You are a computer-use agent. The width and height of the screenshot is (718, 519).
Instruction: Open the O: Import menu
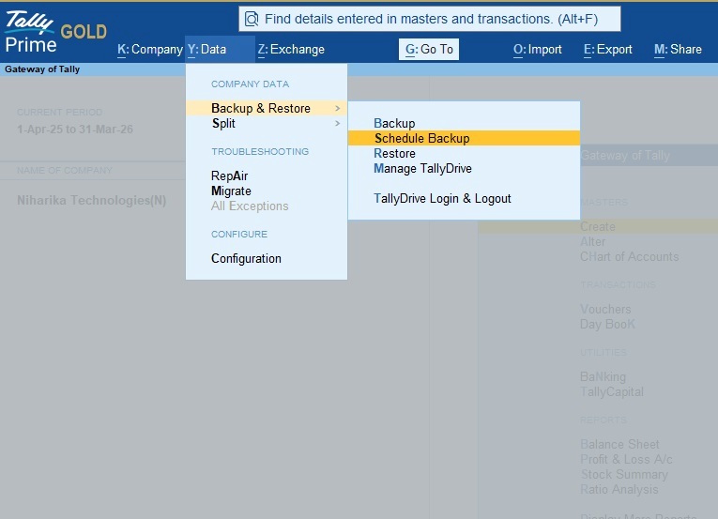click(538, 49)
